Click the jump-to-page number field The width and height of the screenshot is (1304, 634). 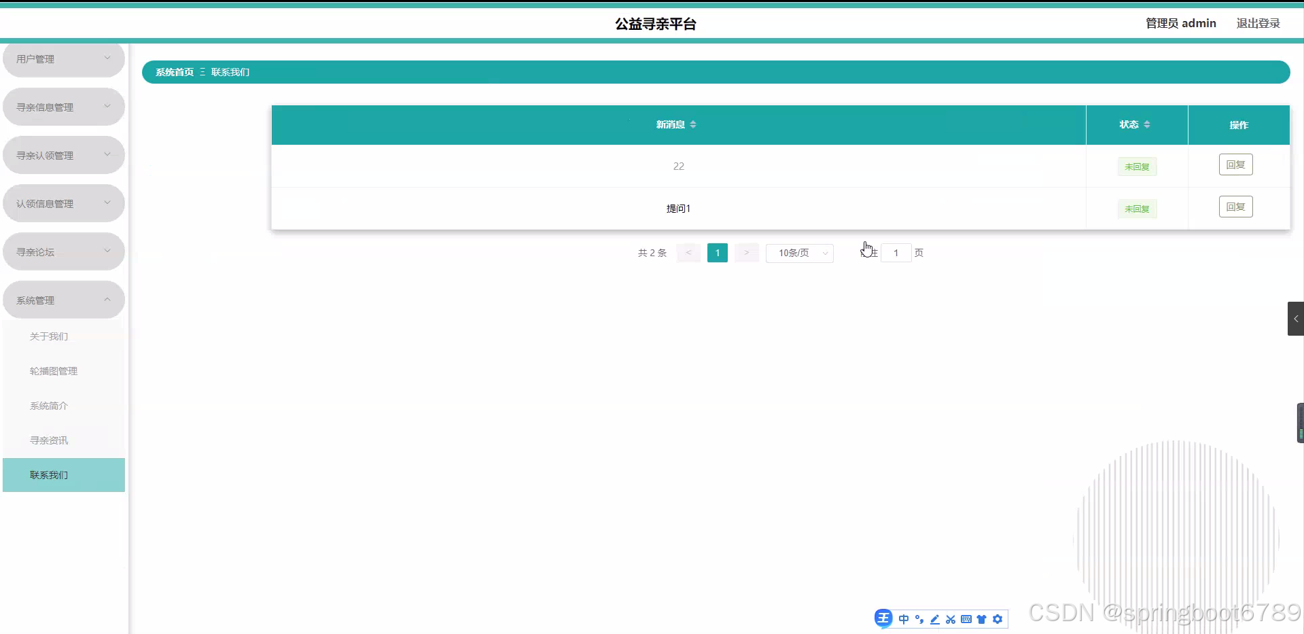[x=896, y=253]
